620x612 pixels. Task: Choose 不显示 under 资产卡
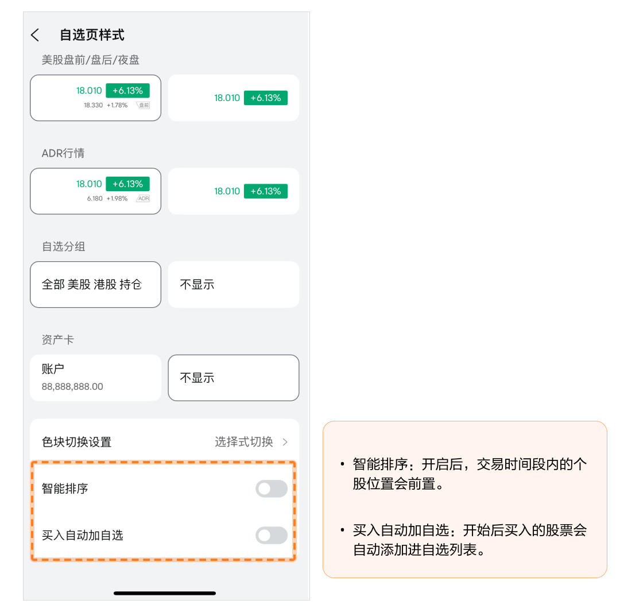(x=233, y=378)
